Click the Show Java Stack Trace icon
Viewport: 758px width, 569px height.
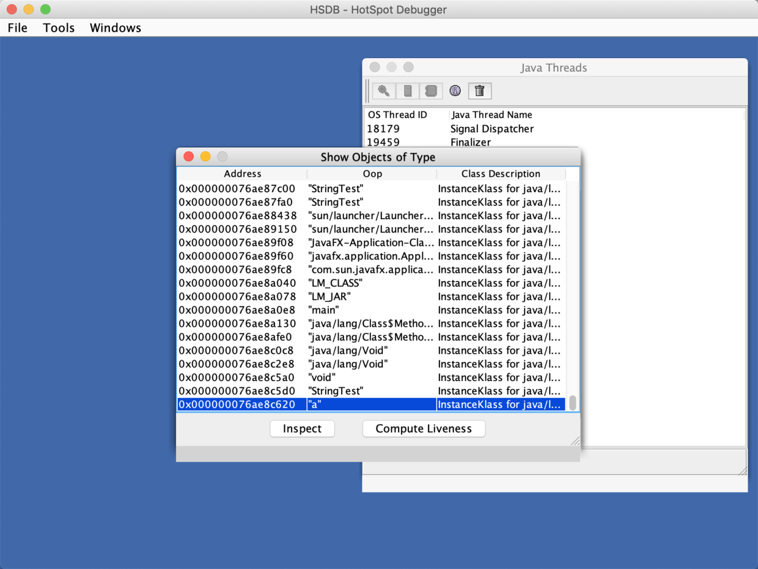pos(431,91)
